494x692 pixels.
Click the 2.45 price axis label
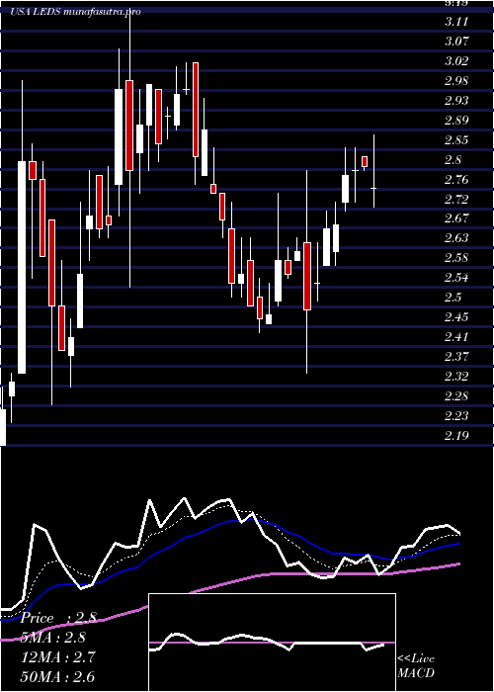pyautogui.click(x=456, y=317)
